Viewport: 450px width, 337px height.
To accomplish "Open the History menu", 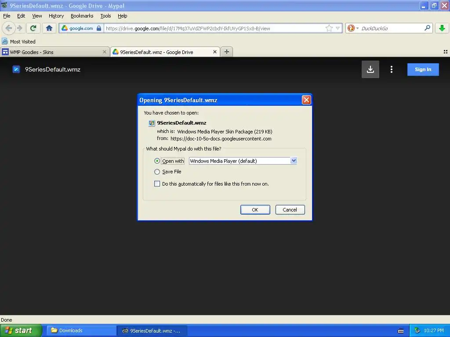I will [56, 16].
